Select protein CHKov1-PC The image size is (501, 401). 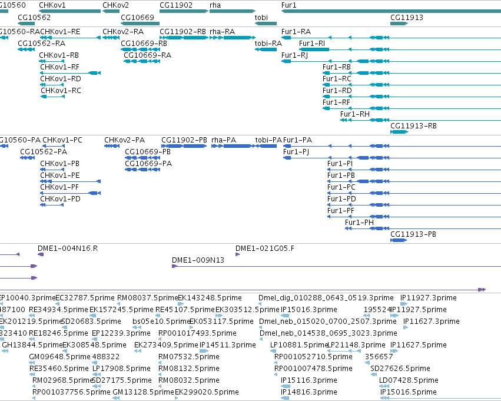click(62, 140)
